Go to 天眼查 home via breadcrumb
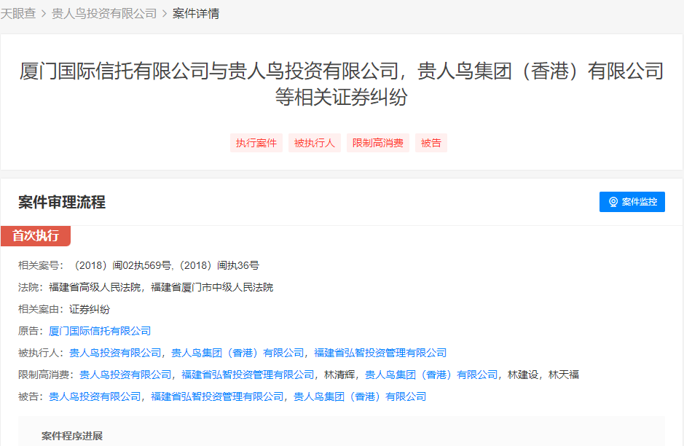Screen dimensions: 684x446 tap(18, 14)
